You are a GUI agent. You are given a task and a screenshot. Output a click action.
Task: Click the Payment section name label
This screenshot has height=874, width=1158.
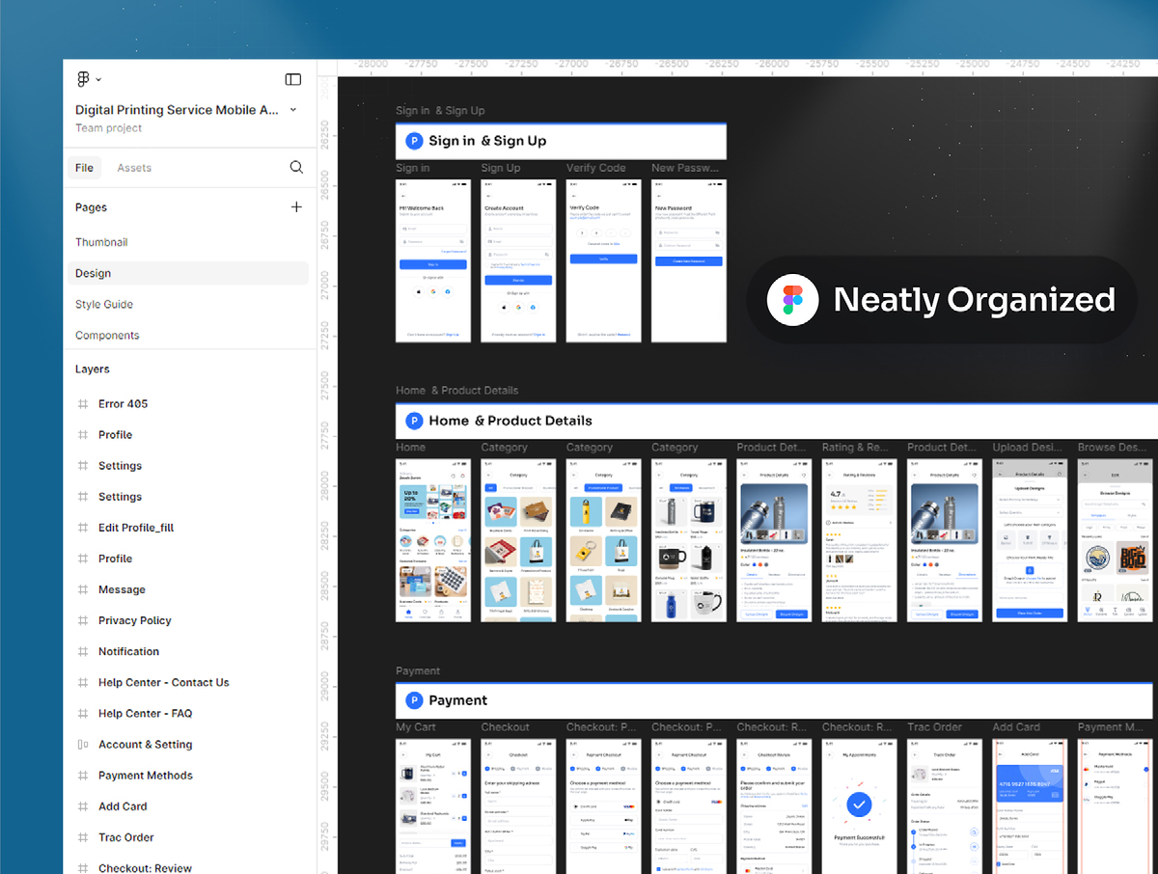417,670
